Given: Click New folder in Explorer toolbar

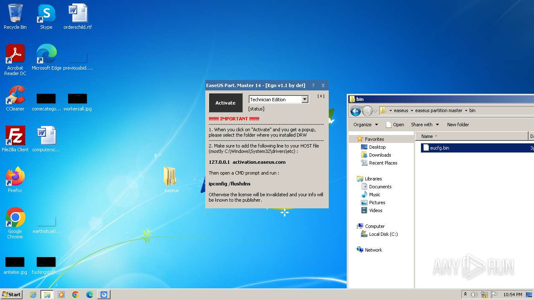Looking at the screenshot, I should coord(458,125).
